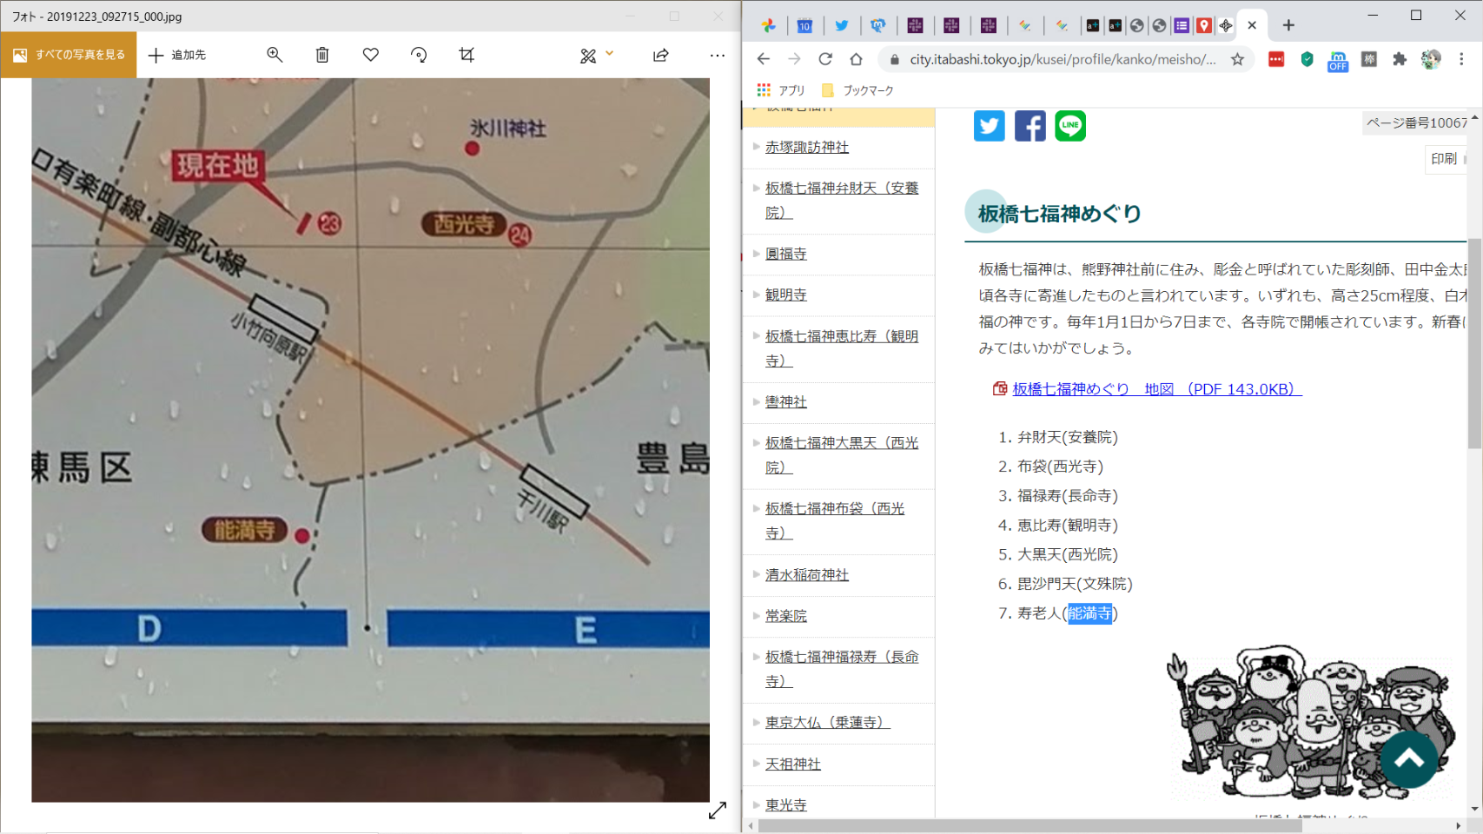Expand the photo to fullscreen view
1483x834 pixels.
(x=718, y=811)
